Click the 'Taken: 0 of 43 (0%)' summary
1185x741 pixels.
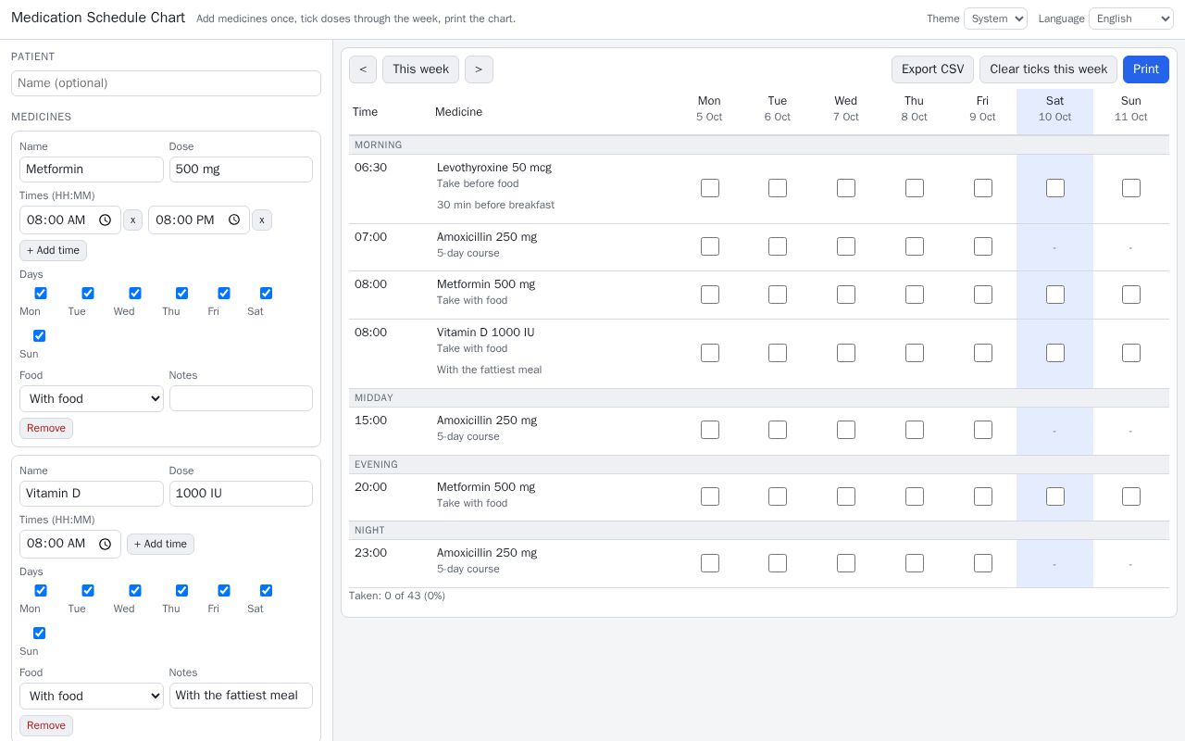pos(397,596)
